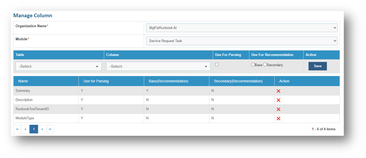Go to previous page of results

point(25,129)
